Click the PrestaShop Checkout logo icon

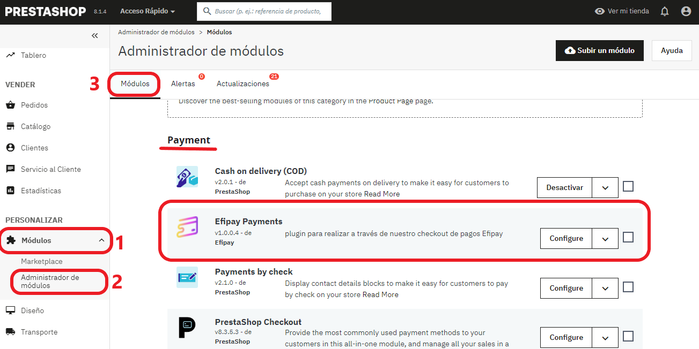tap(187, 328)
